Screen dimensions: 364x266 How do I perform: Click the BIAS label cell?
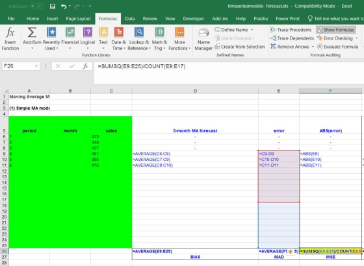coord(195,257)
